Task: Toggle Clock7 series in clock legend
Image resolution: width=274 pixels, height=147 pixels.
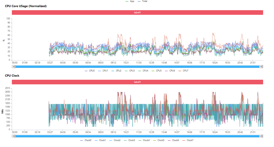Action: 188,140
